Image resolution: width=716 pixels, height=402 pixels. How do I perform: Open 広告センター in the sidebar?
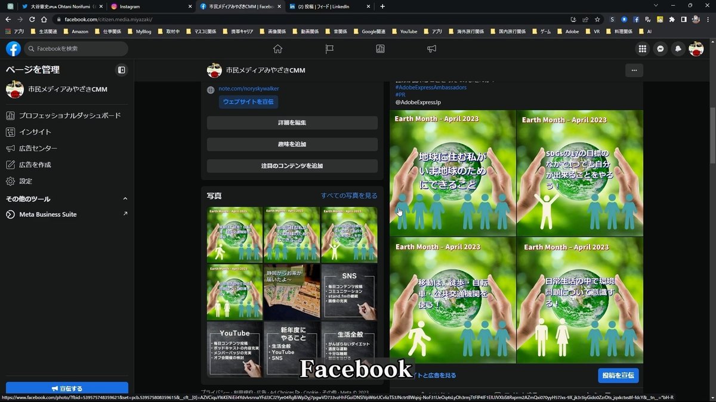tap(67, 148)
